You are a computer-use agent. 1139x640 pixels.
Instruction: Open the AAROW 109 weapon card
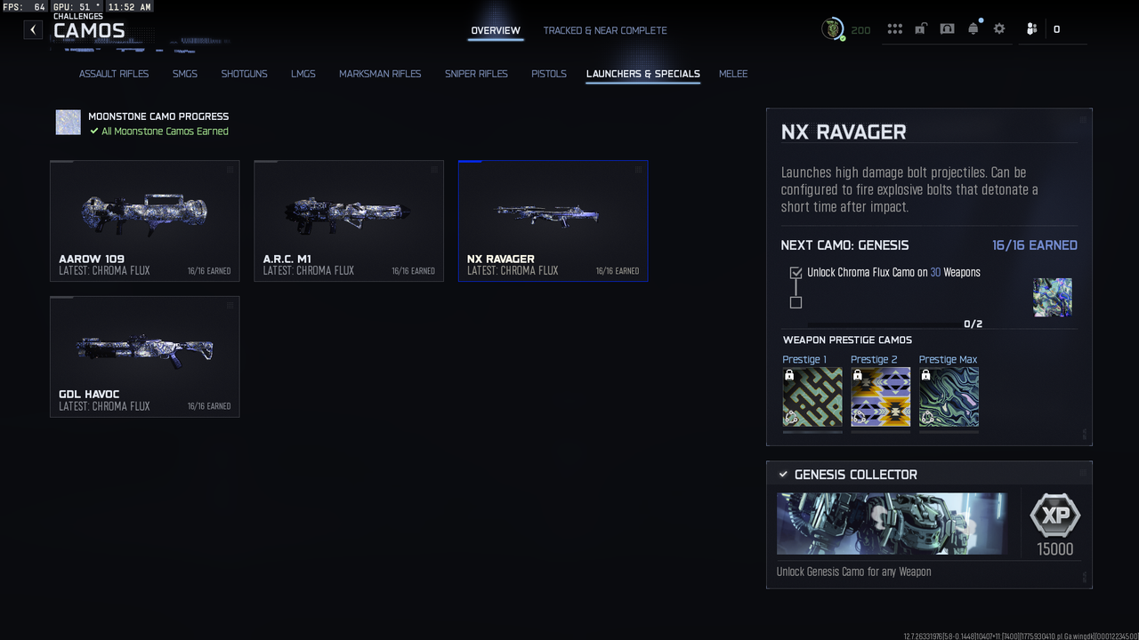tap(145, 220)
